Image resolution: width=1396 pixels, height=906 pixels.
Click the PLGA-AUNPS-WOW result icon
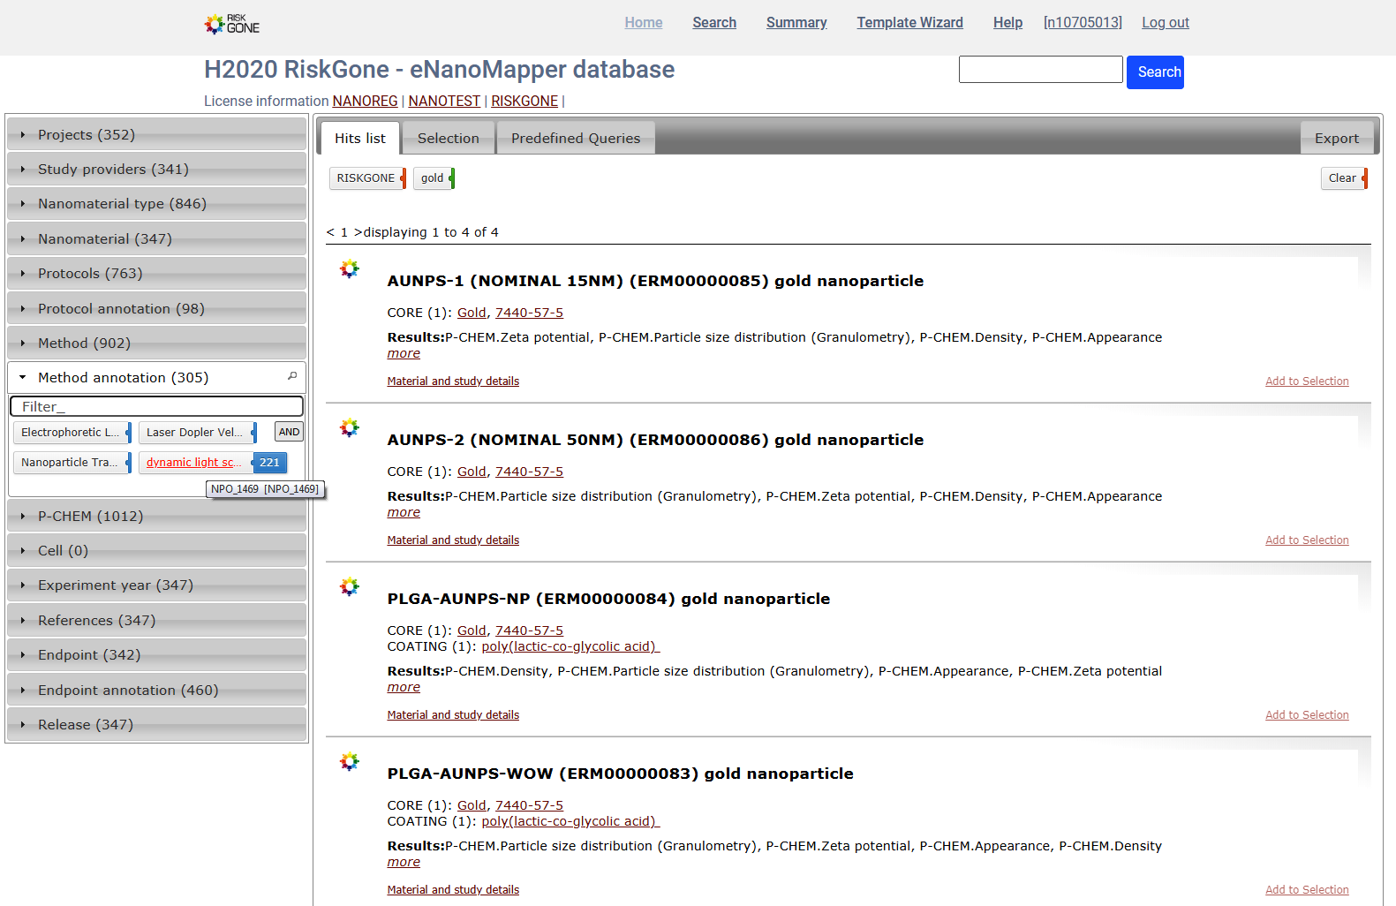click(350, 762)
